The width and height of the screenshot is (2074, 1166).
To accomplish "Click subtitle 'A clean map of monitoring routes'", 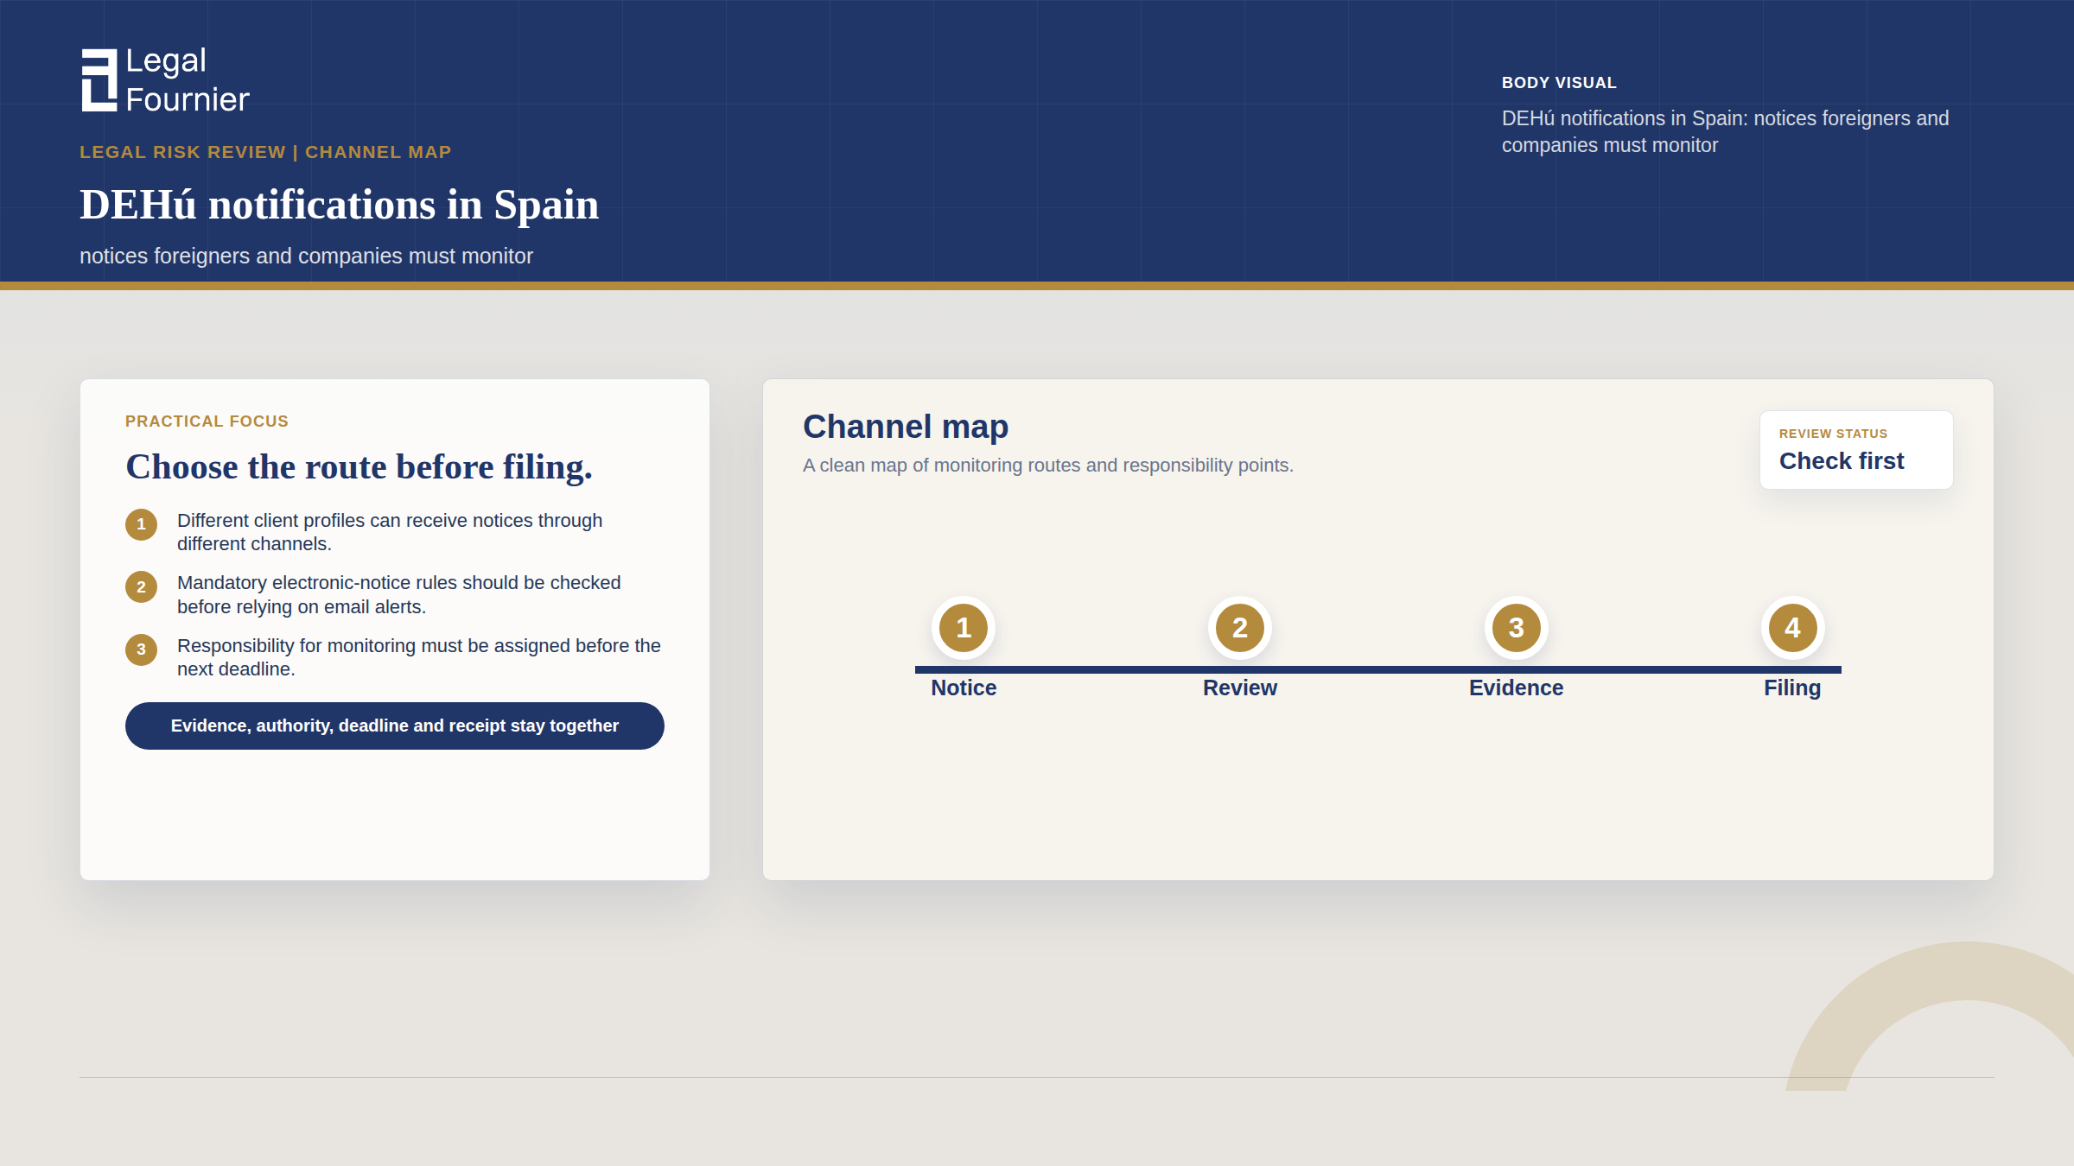I will coord(1048,466).
